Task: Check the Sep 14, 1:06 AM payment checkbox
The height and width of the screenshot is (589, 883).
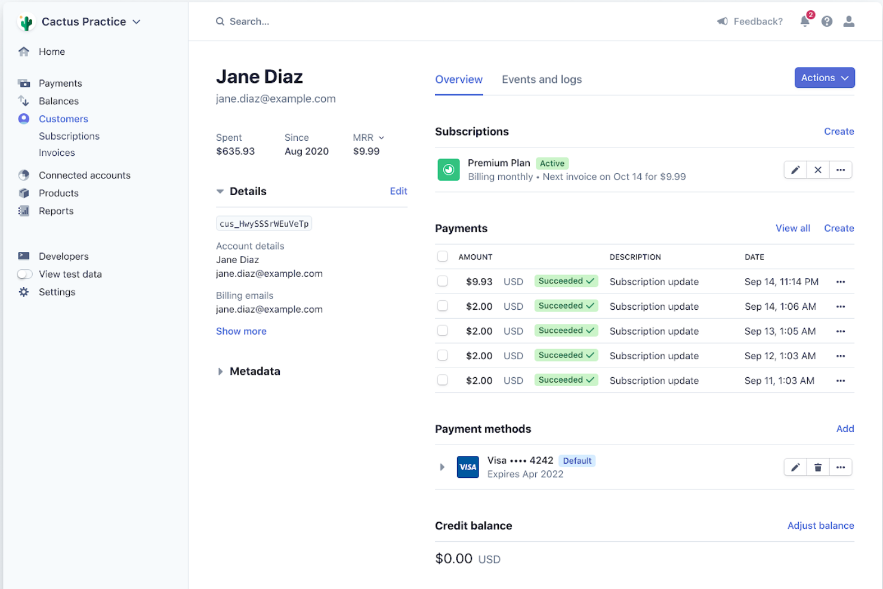Action: coord(443,306)
